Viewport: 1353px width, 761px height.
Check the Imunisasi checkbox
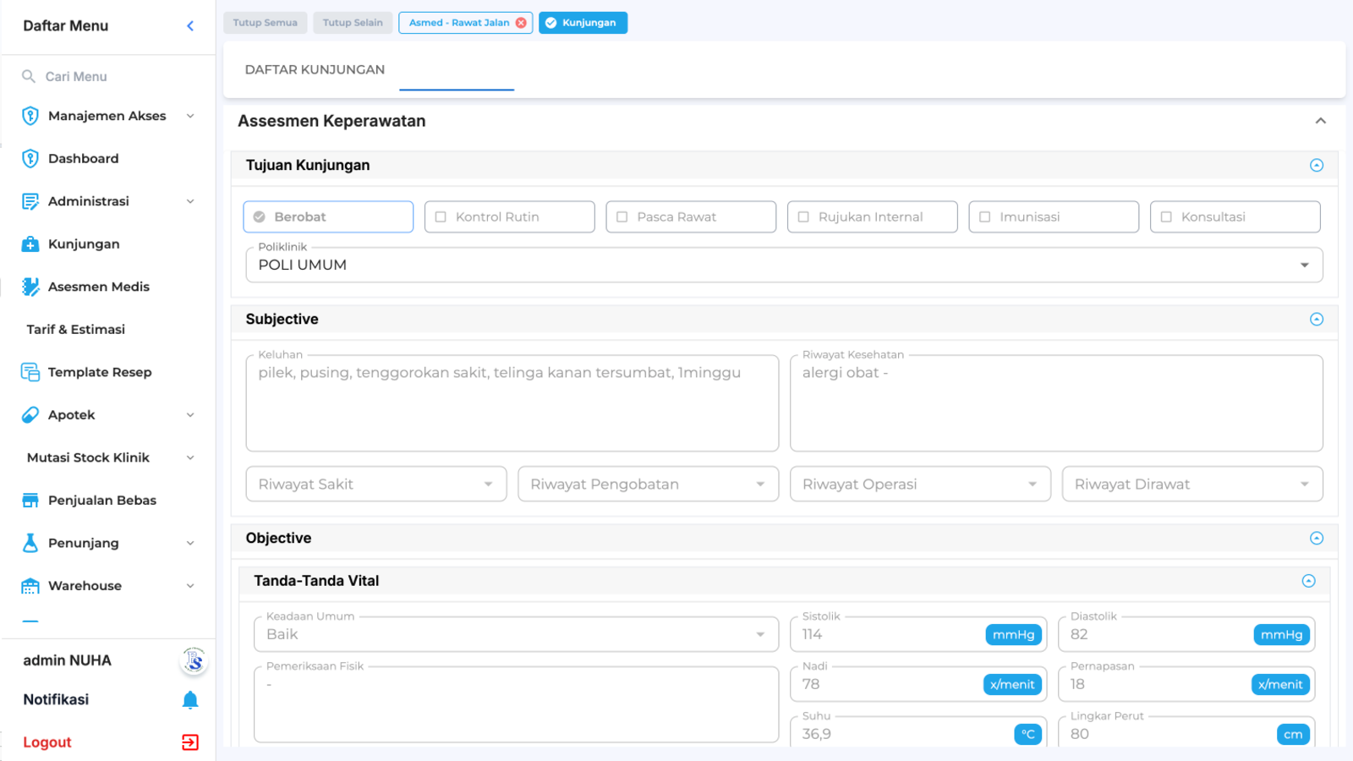[985, 217]
